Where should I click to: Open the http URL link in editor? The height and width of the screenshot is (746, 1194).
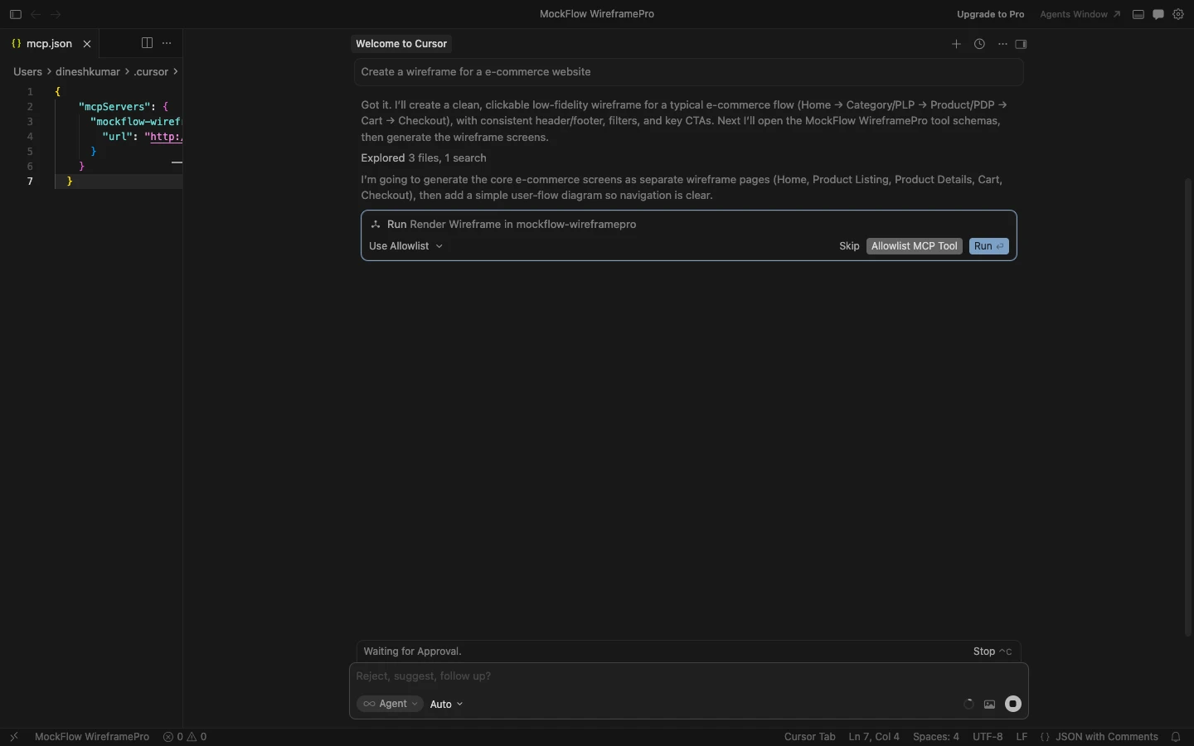(164, 137)
